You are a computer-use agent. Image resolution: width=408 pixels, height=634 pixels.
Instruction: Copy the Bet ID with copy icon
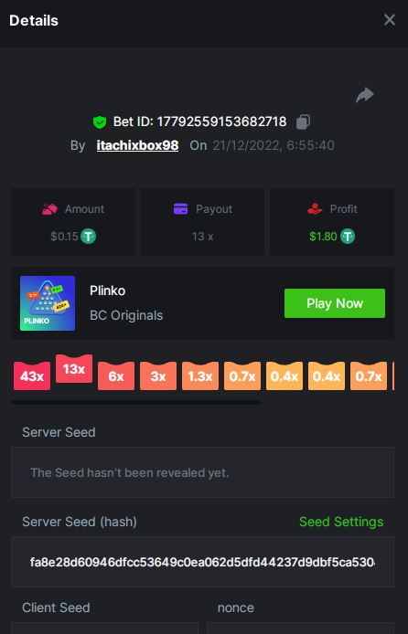click(x=303, y=122)
